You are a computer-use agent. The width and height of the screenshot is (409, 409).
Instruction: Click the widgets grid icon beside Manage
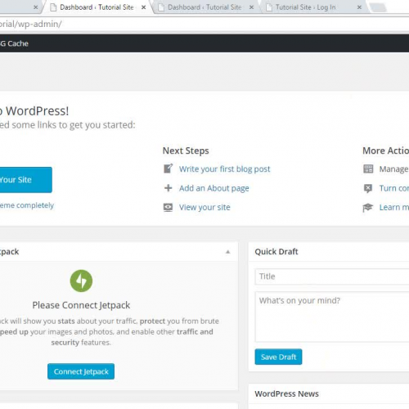coord(368,169)
